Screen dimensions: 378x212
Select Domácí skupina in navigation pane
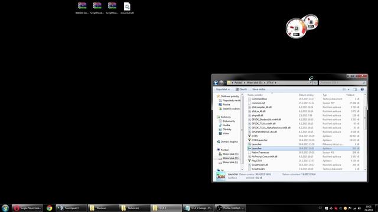227,142
